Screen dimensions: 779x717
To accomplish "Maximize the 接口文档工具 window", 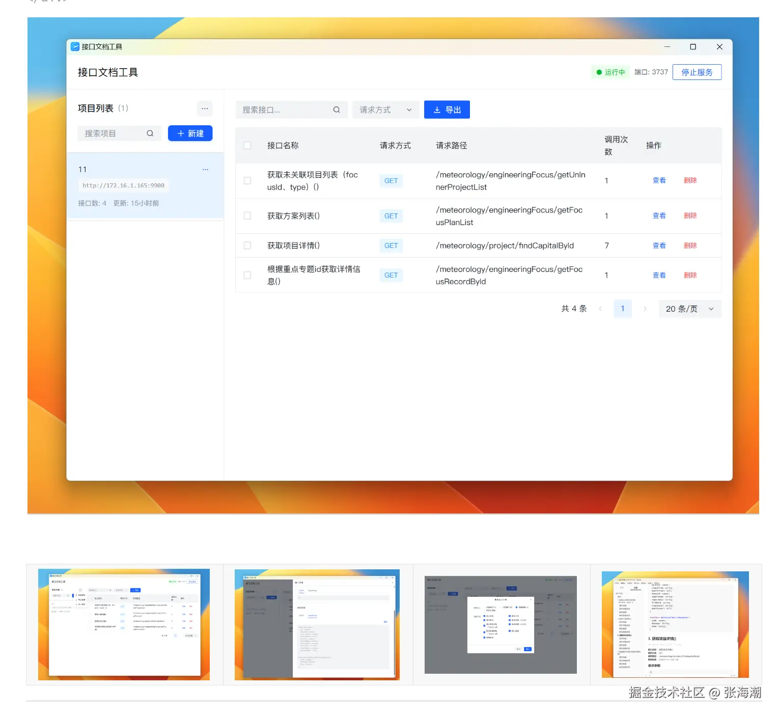I will pyautogui.click(x=693, y=47).
